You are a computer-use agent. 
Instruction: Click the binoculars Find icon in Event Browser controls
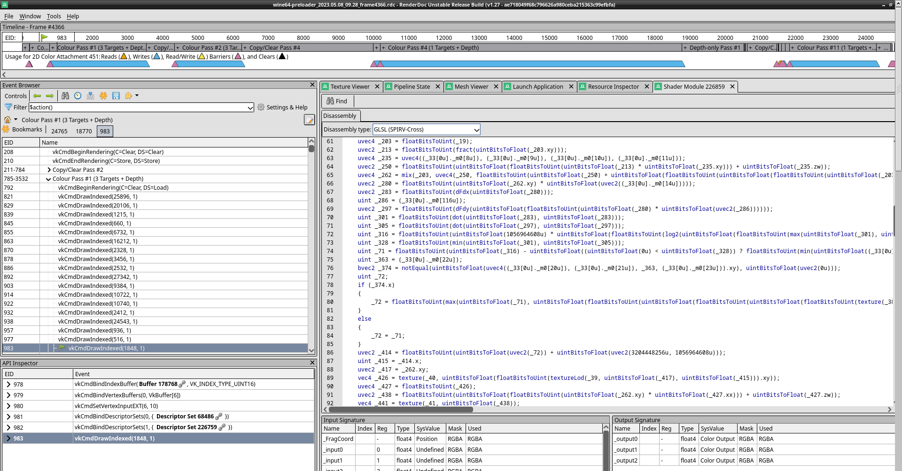coord(65,96)
